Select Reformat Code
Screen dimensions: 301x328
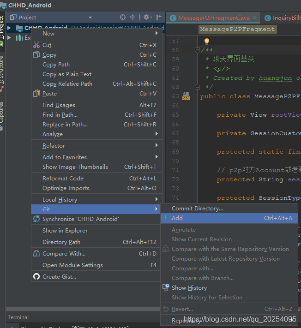point(96,178)
